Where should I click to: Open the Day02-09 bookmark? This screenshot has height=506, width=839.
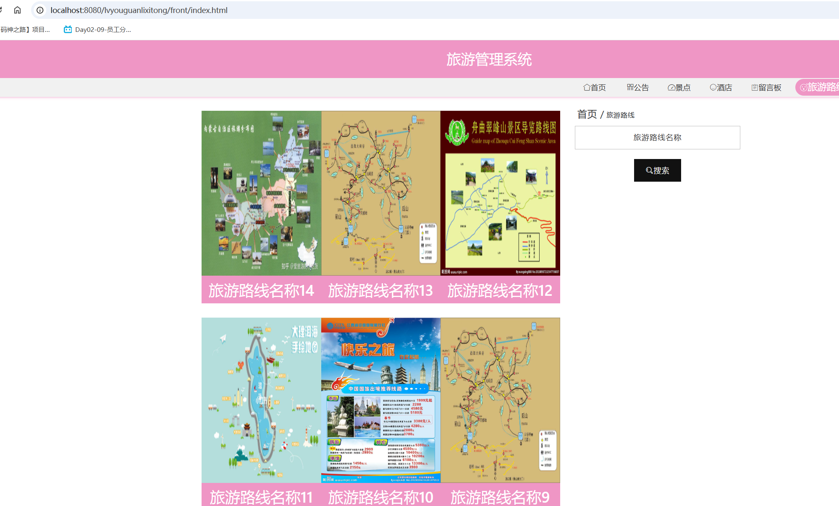click(x=97, y=29)
